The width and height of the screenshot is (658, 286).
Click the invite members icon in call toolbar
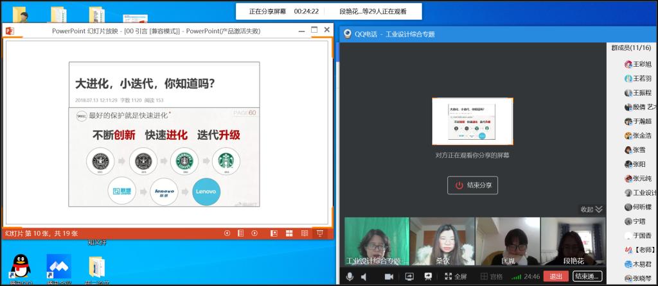(x=428, y=276)
